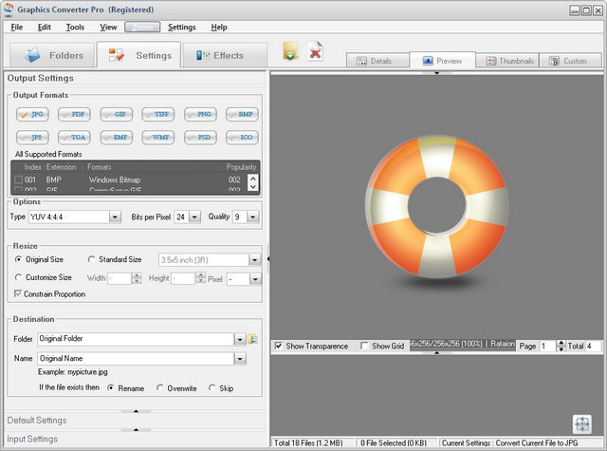
Task: Click the browse folder icon beside Folder field
Action: pos(253,339)
